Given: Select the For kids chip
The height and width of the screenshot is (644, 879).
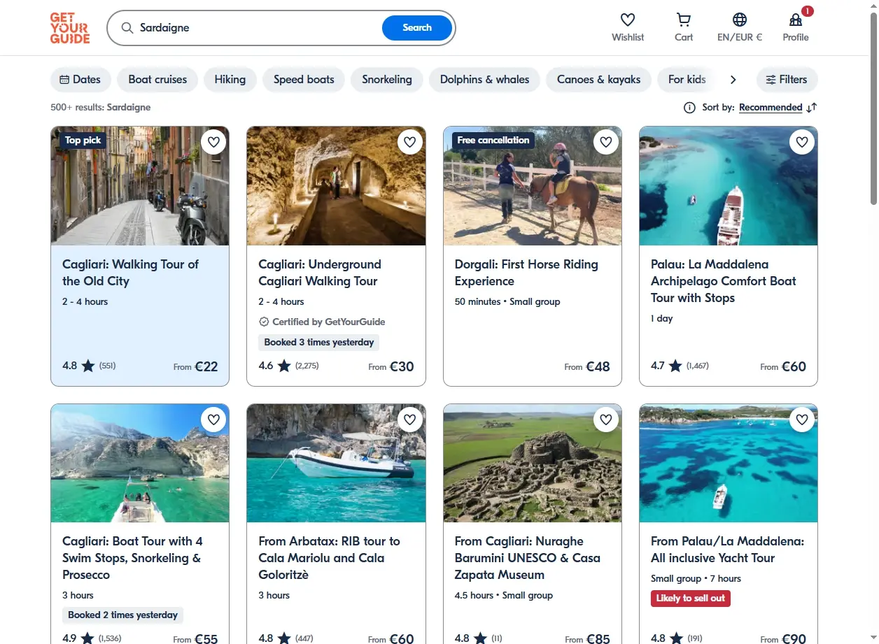Looking at the screenshot, I should [x=687, y=80].
